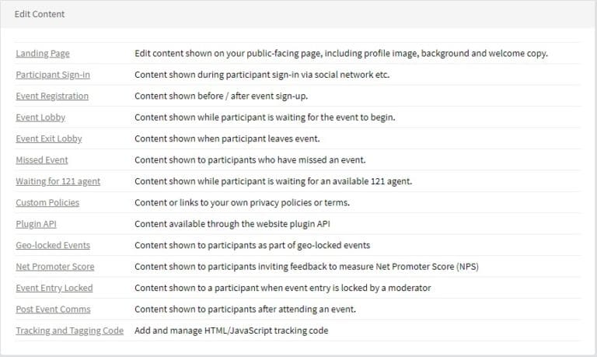
Task: Click the geo-locked events description text
Action: [x=253, y=245]
